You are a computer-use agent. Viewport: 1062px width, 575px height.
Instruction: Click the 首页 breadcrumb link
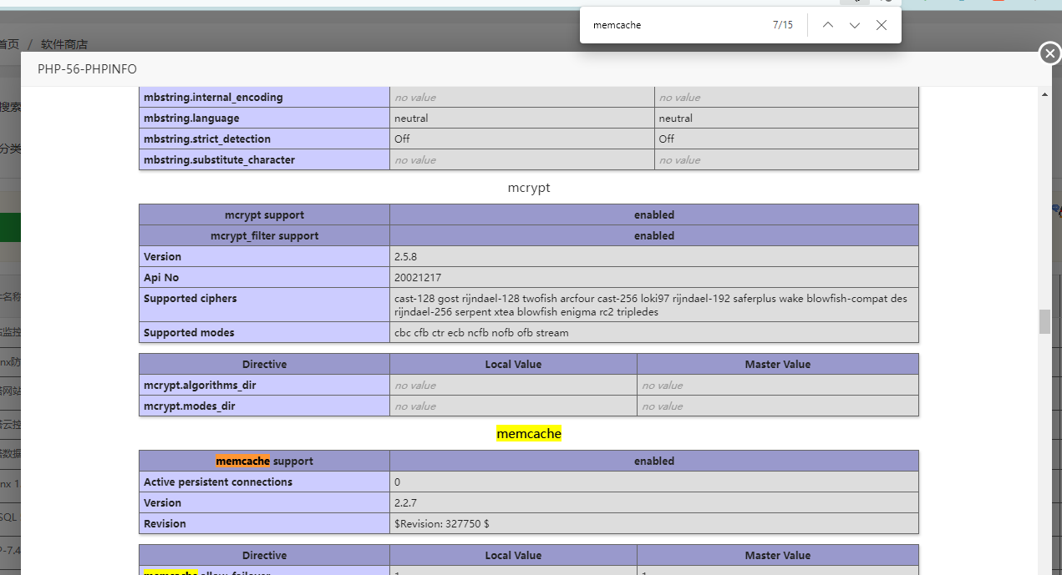click(8, 44)
